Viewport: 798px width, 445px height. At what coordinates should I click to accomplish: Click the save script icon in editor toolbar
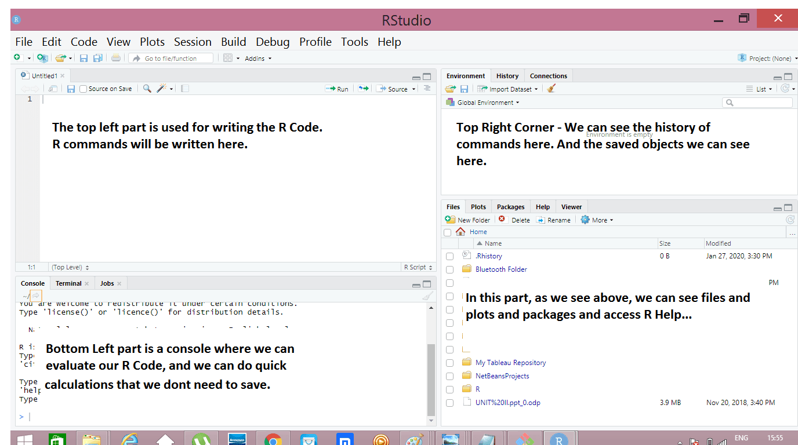click(71, 89)
